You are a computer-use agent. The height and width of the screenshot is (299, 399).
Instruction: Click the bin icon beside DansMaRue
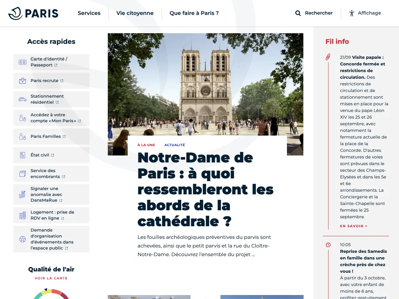pyautogui.click(x=23, y=195)
